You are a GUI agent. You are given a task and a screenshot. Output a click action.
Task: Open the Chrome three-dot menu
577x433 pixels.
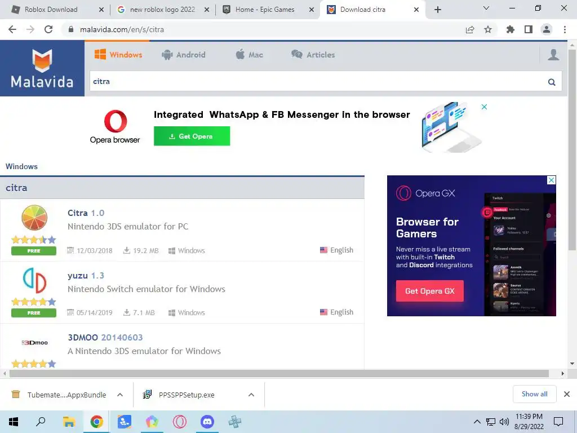point(565,29)
